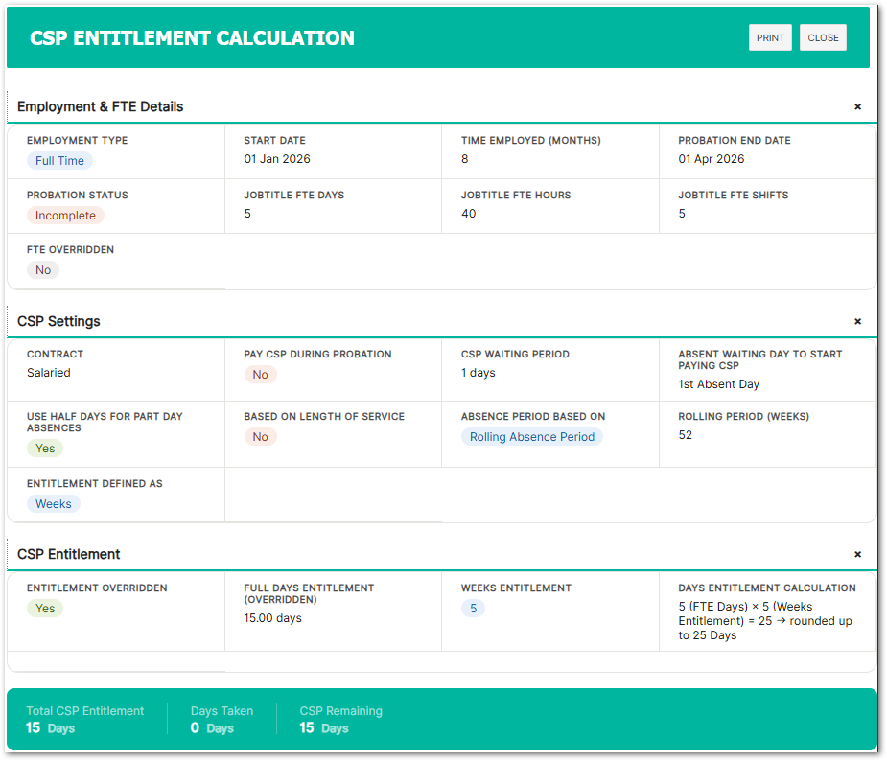887x761 pixels.
Task: Collapse the Employment & FTE Details section
Action: pos(857,106)
